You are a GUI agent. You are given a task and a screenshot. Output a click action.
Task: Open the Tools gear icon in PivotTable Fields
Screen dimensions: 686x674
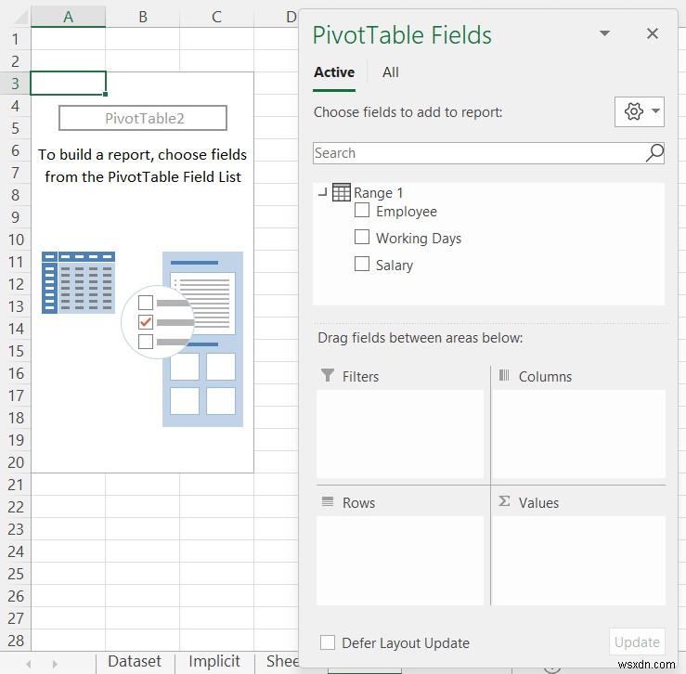634,112
